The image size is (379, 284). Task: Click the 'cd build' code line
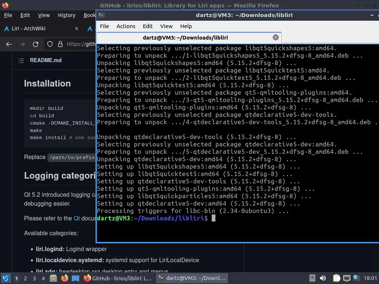click(x=42, y=115)
